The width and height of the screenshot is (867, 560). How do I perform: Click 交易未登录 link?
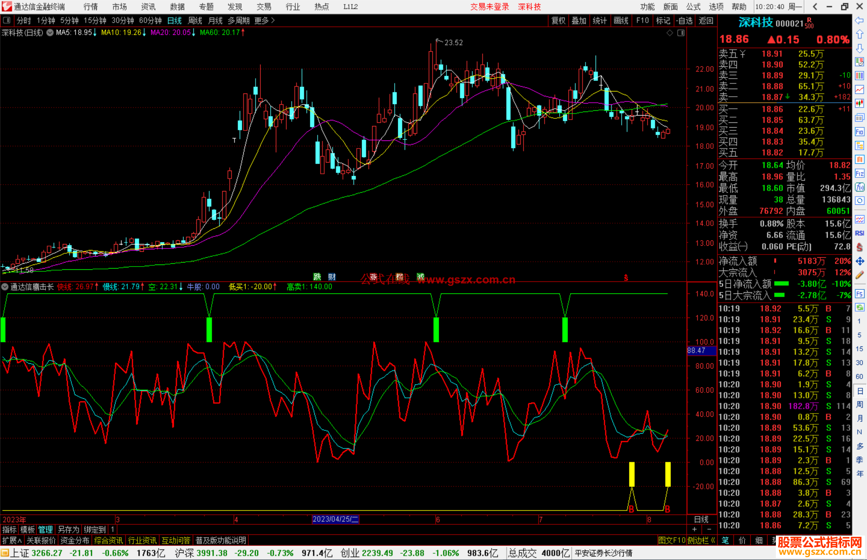(490, 6)
